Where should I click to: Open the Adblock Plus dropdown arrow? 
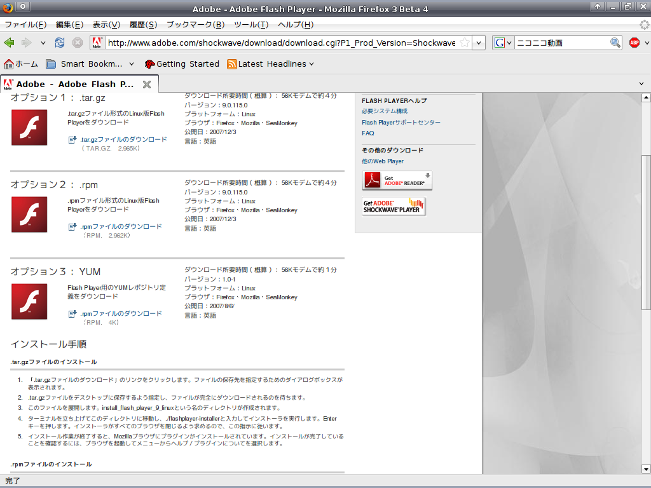point(645,43)
